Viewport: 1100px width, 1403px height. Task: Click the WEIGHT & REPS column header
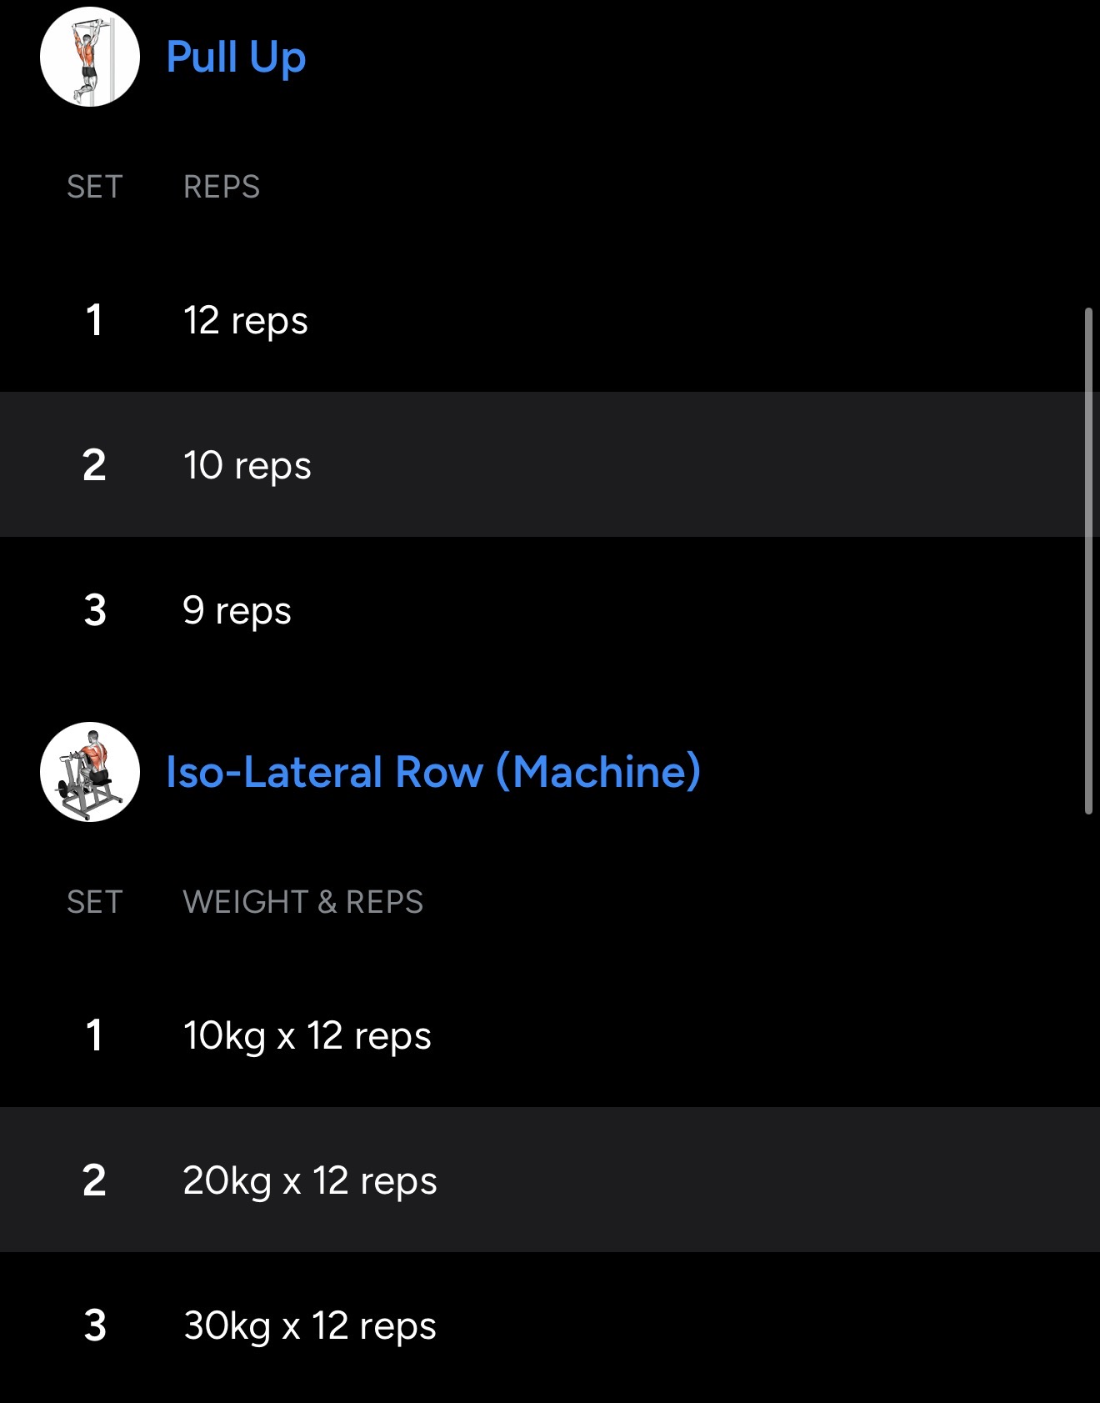tap(302, 902)
